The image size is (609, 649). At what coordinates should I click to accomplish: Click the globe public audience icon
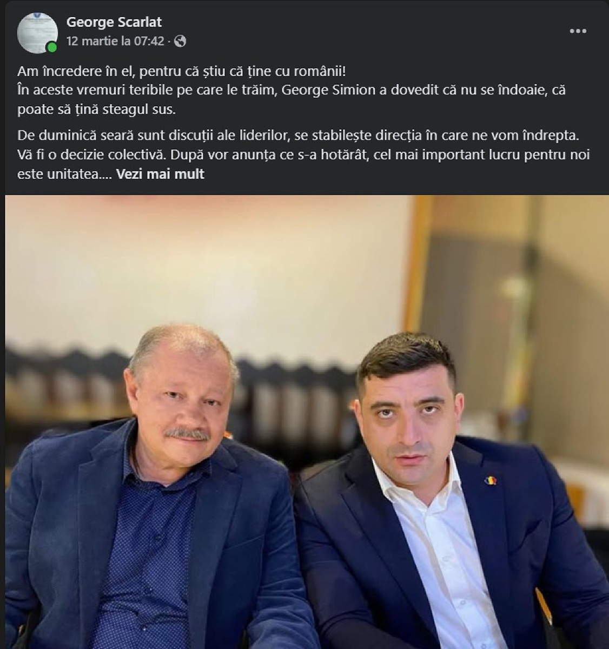(181, 41)
